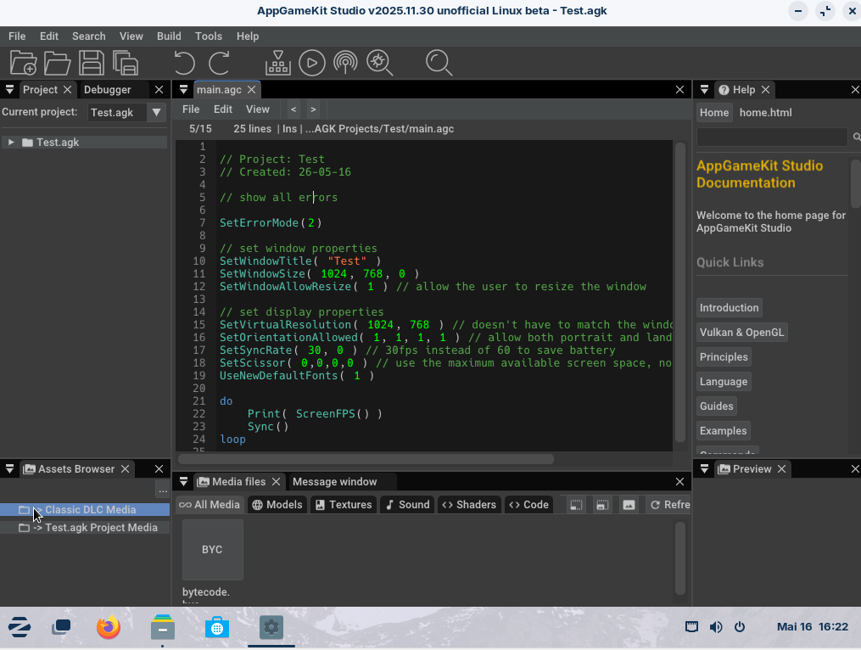
Task: Compile the project with the build icon
Action: point(278,63)
